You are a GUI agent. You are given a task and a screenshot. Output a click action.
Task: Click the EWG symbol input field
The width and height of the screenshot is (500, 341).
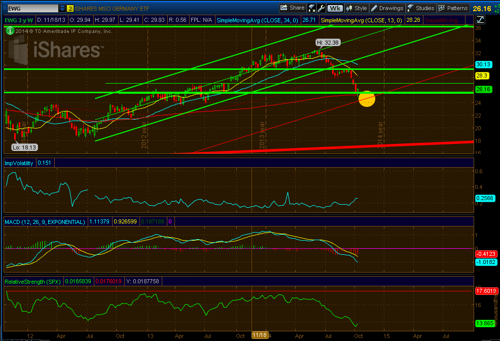(33, 8)
